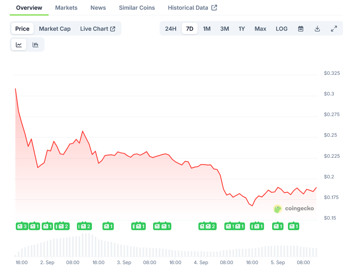Switch to line chart view icon
The image size is (343, 271).
pyautogui.click(x=19, y=45)
